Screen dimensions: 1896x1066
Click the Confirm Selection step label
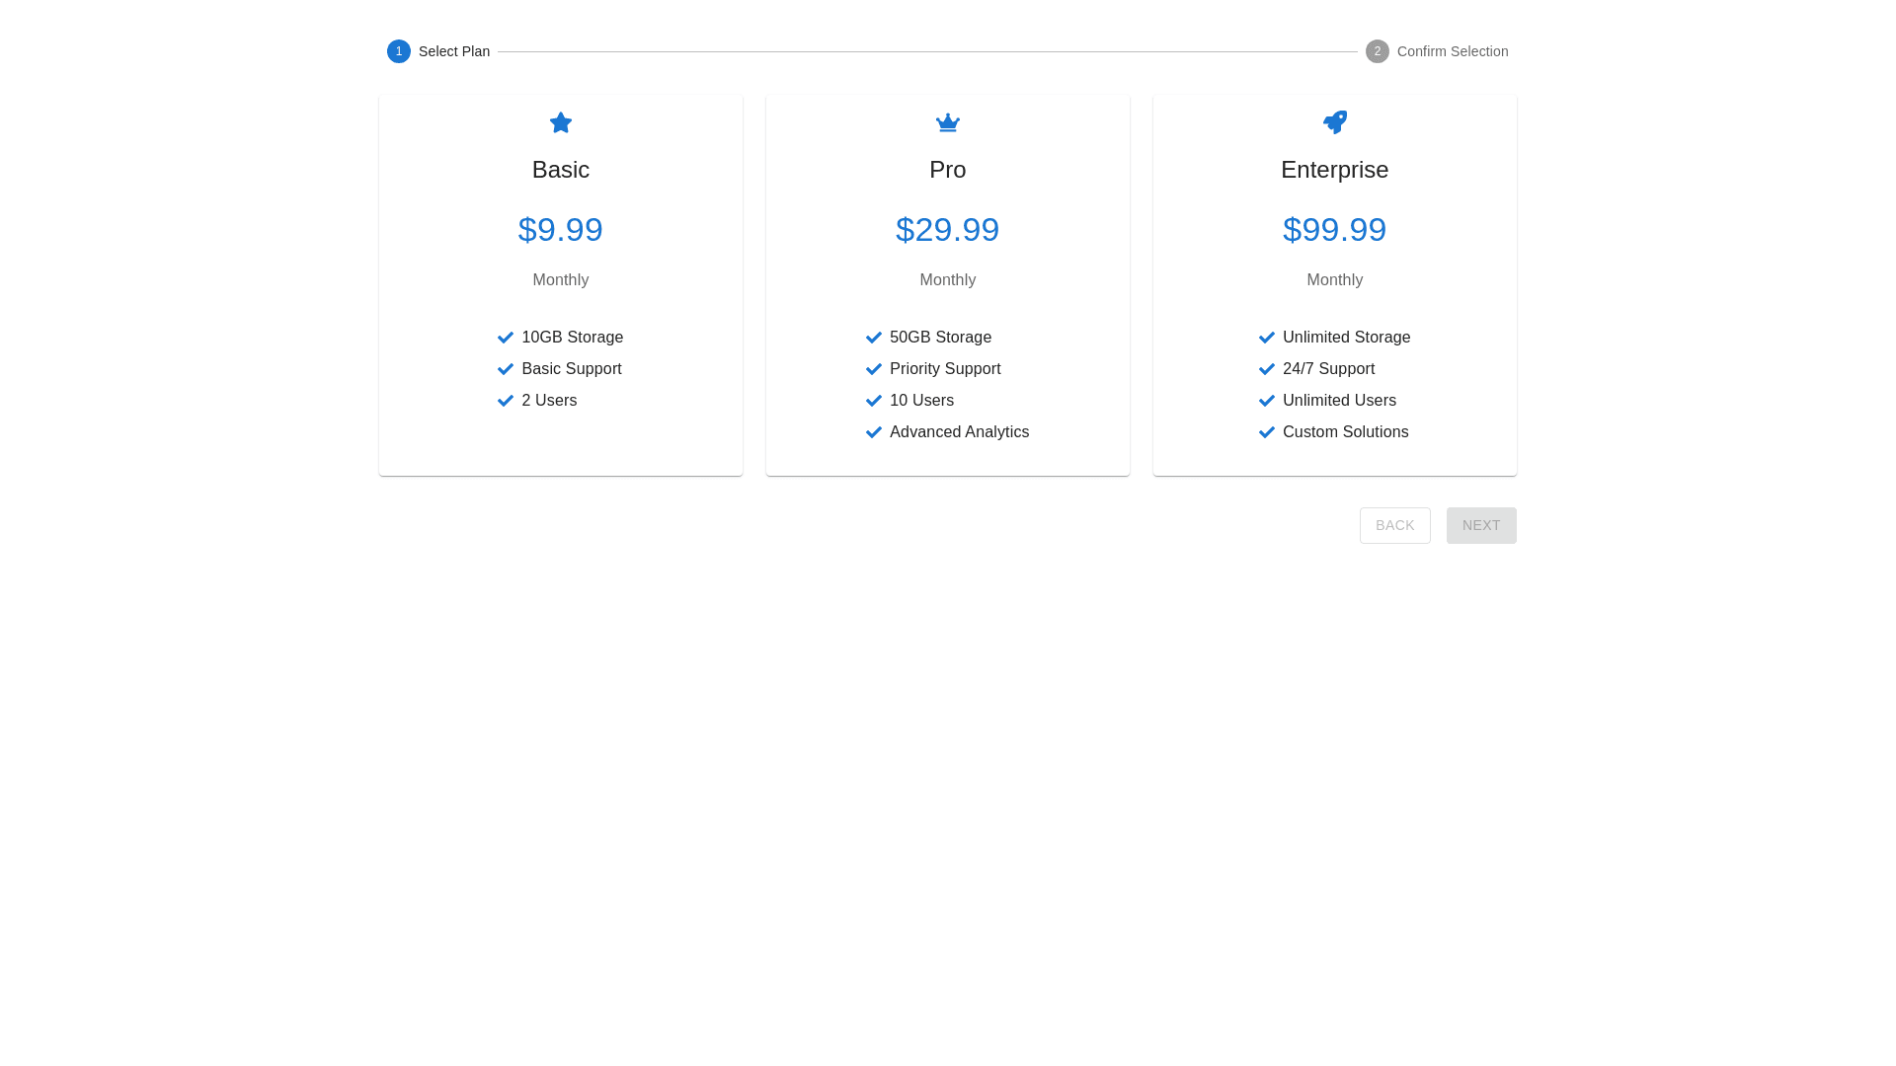point(1452,51)
